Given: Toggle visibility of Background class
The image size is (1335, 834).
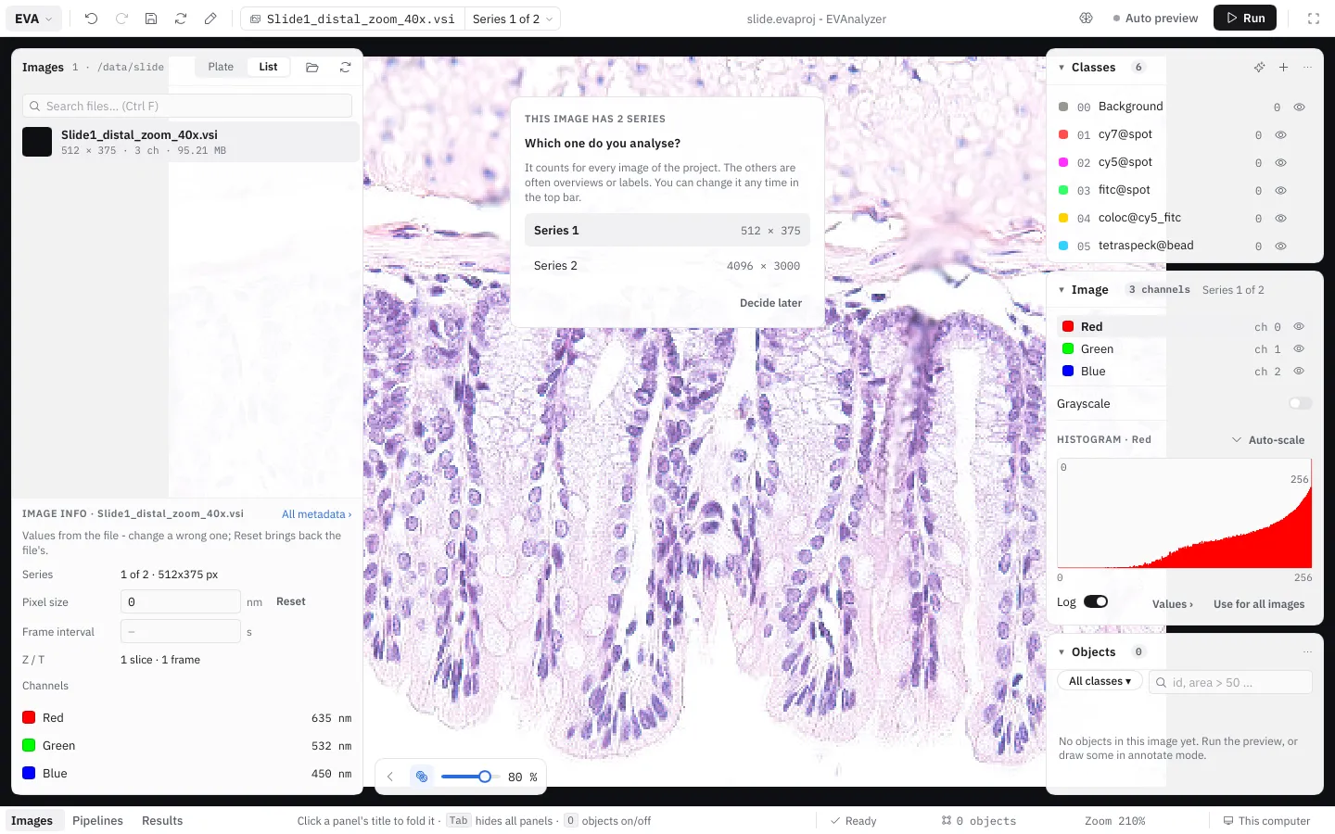Looking at the screenshot, I should coord(1299,107).
